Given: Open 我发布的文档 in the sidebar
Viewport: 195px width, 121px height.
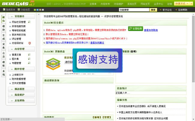Looking at the screenshot, I should click(19, 35).
